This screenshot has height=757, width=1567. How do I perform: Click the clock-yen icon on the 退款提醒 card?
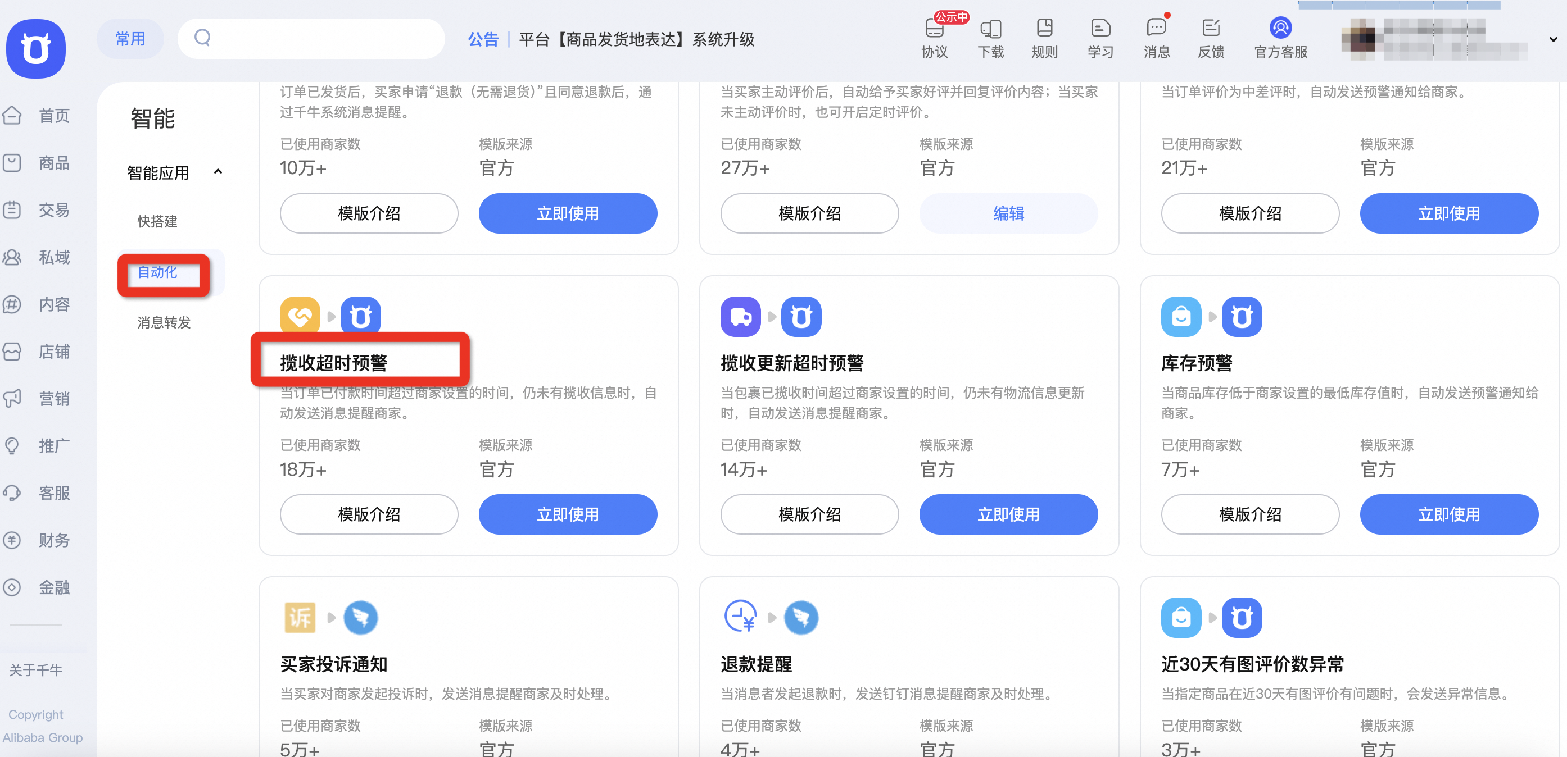click(x=740, y=616)
